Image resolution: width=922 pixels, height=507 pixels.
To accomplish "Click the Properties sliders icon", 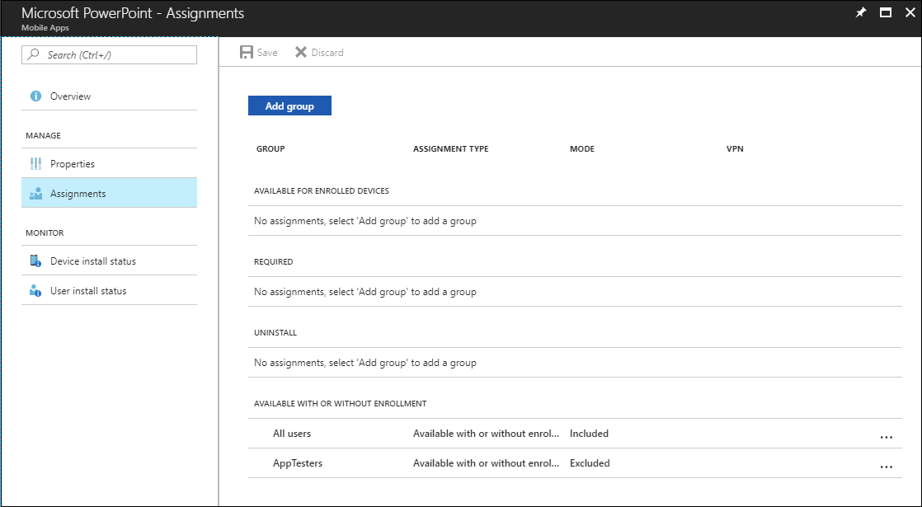I will pyautogui.click(x=35, y=163).
